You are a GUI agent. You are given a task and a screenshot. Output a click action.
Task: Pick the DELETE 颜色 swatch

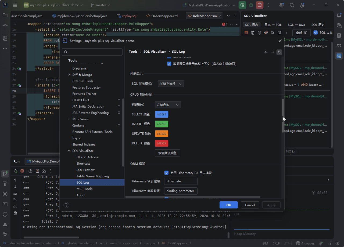(x=162, y=143)
